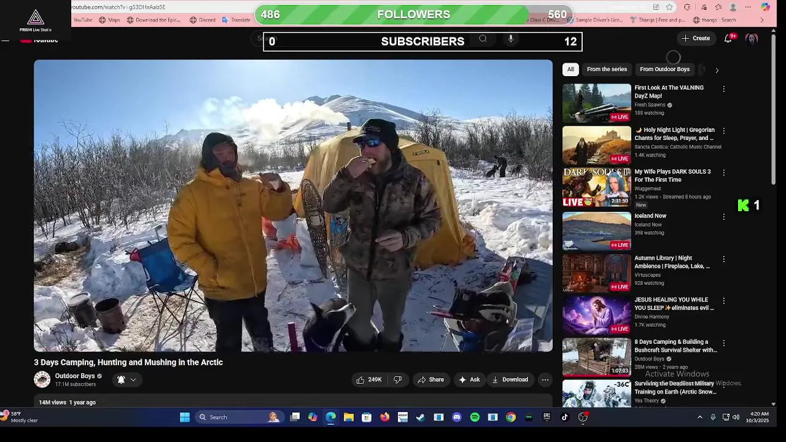This screenshot has height=442, width=786.
Task: Start voice search with microphone icon
Action: click(510, 39)
